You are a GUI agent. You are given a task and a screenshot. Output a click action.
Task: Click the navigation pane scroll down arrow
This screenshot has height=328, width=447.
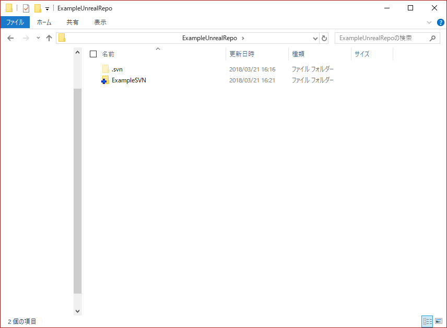77,311
